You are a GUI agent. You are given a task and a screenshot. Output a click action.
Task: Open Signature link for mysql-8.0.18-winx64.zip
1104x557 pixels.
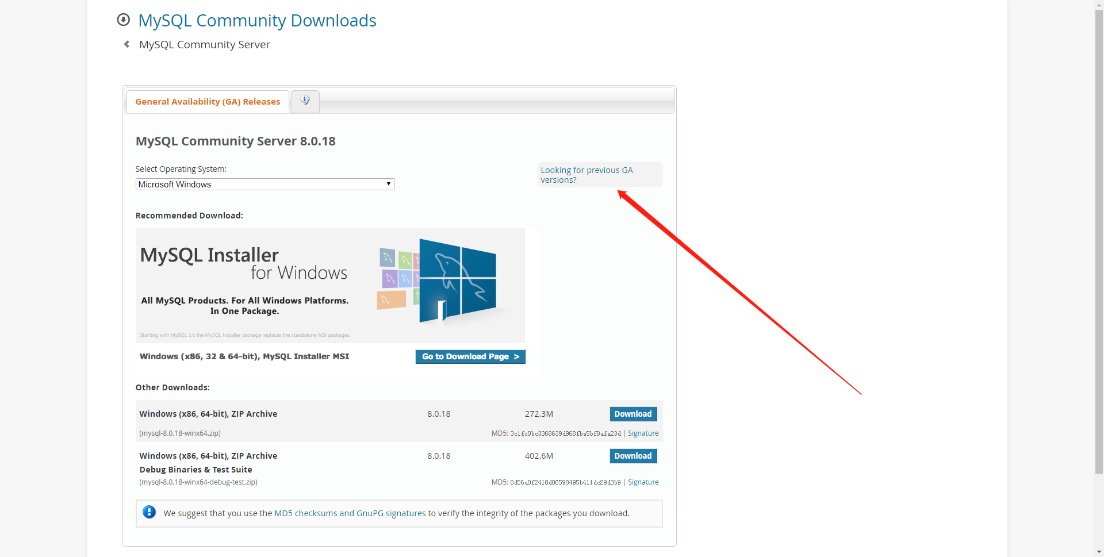643,433
